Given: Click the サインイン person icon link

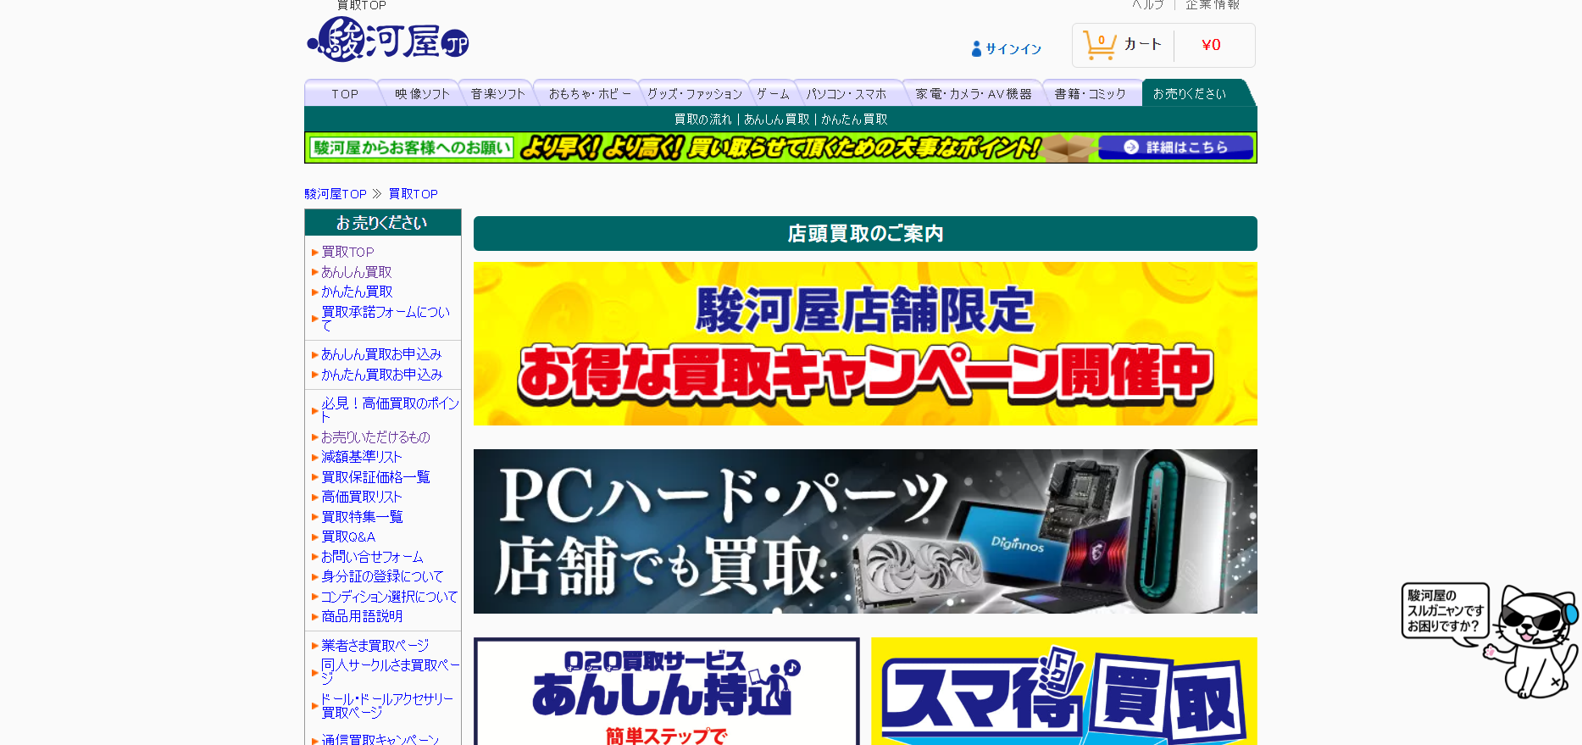Looking at the screenshot, I should [1007, 49].
